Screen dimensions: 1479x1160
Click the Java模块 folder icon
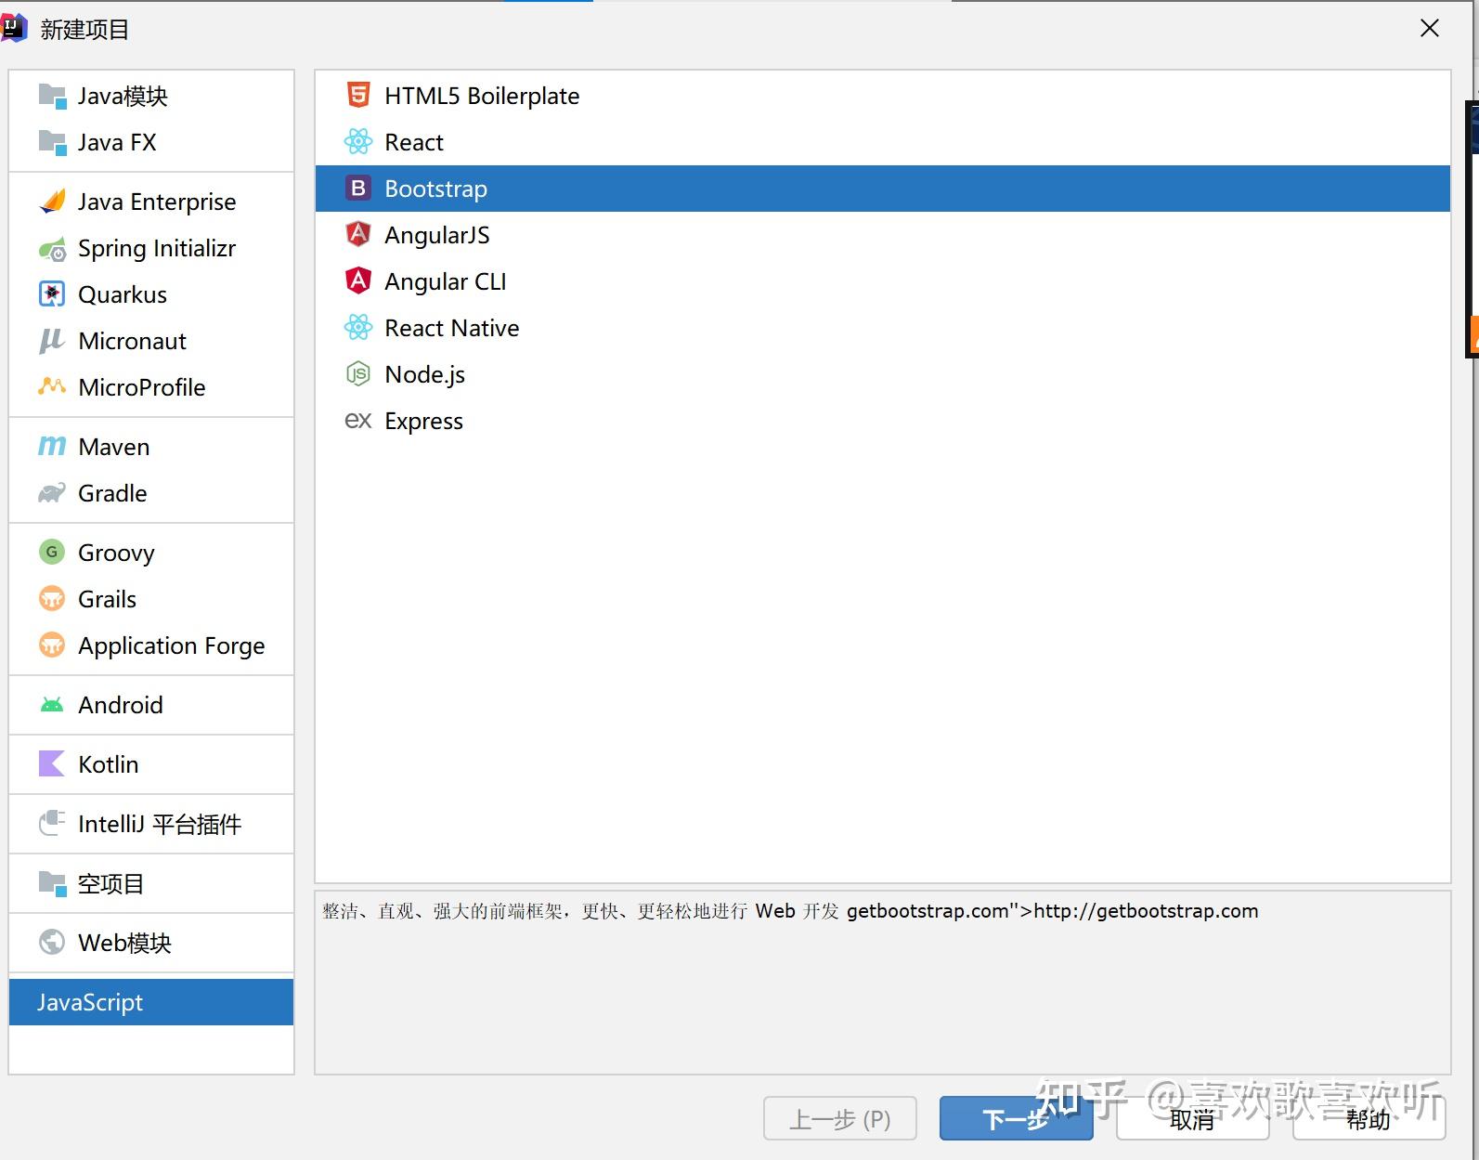coord(52,97)
